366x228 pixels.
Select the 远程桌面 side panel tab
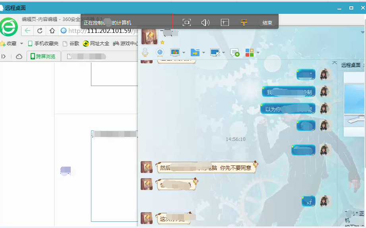[351, 65]
